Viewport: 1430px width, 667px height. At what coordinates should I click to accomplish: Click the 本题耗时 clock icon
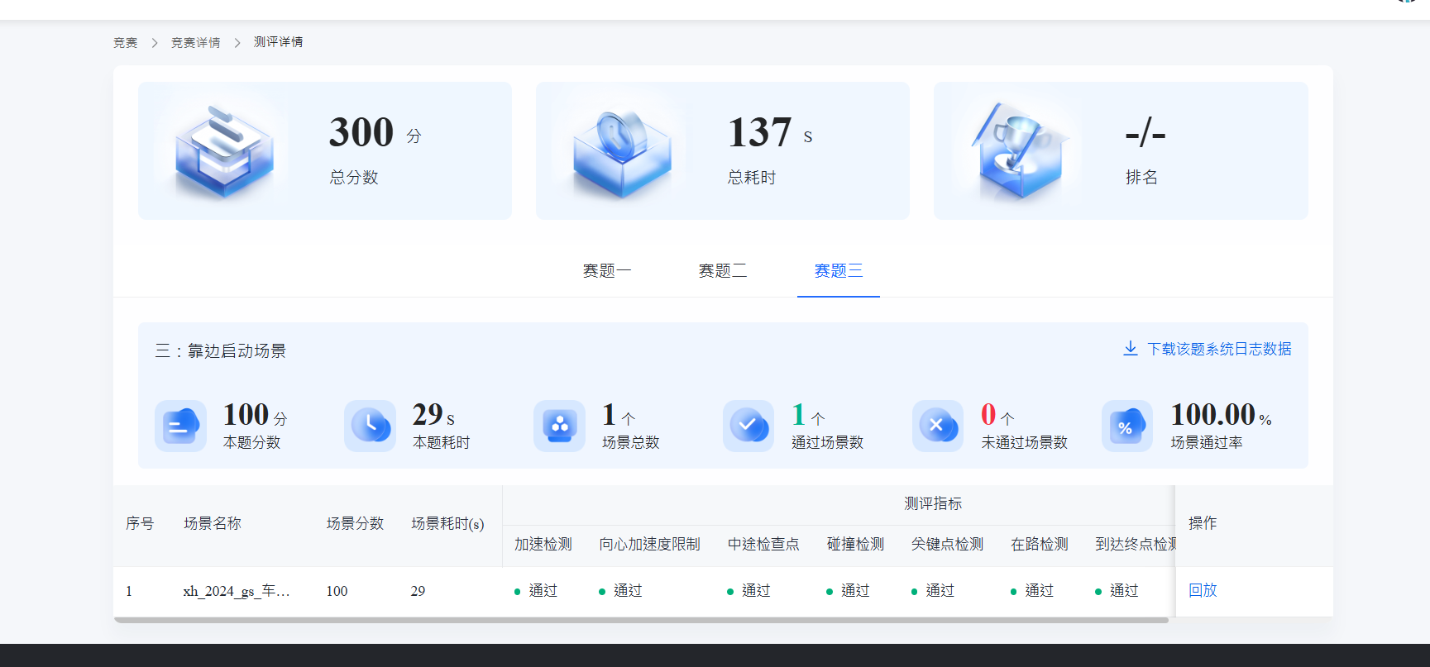370,426
